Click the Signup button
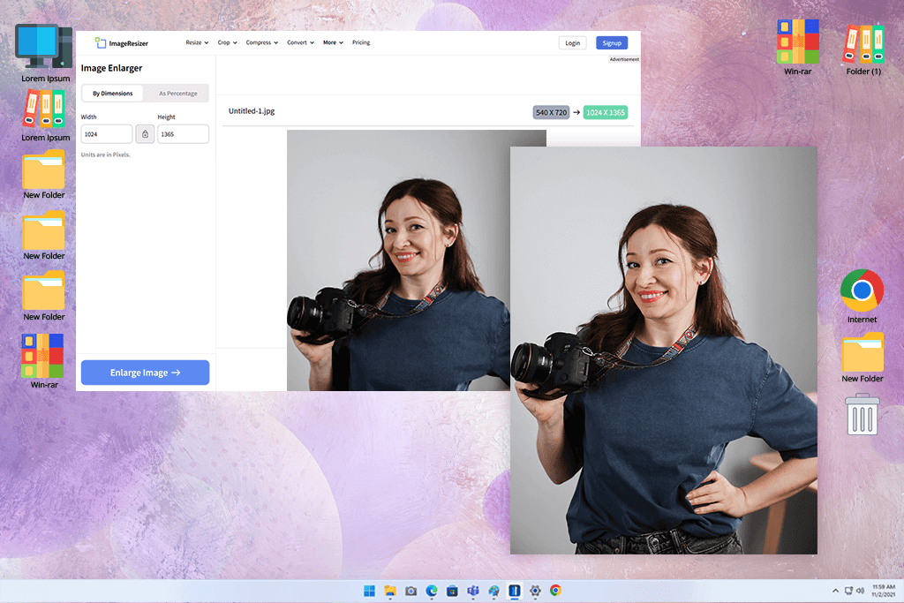Viewport: 904px width, 603px height. click(612, 43)
